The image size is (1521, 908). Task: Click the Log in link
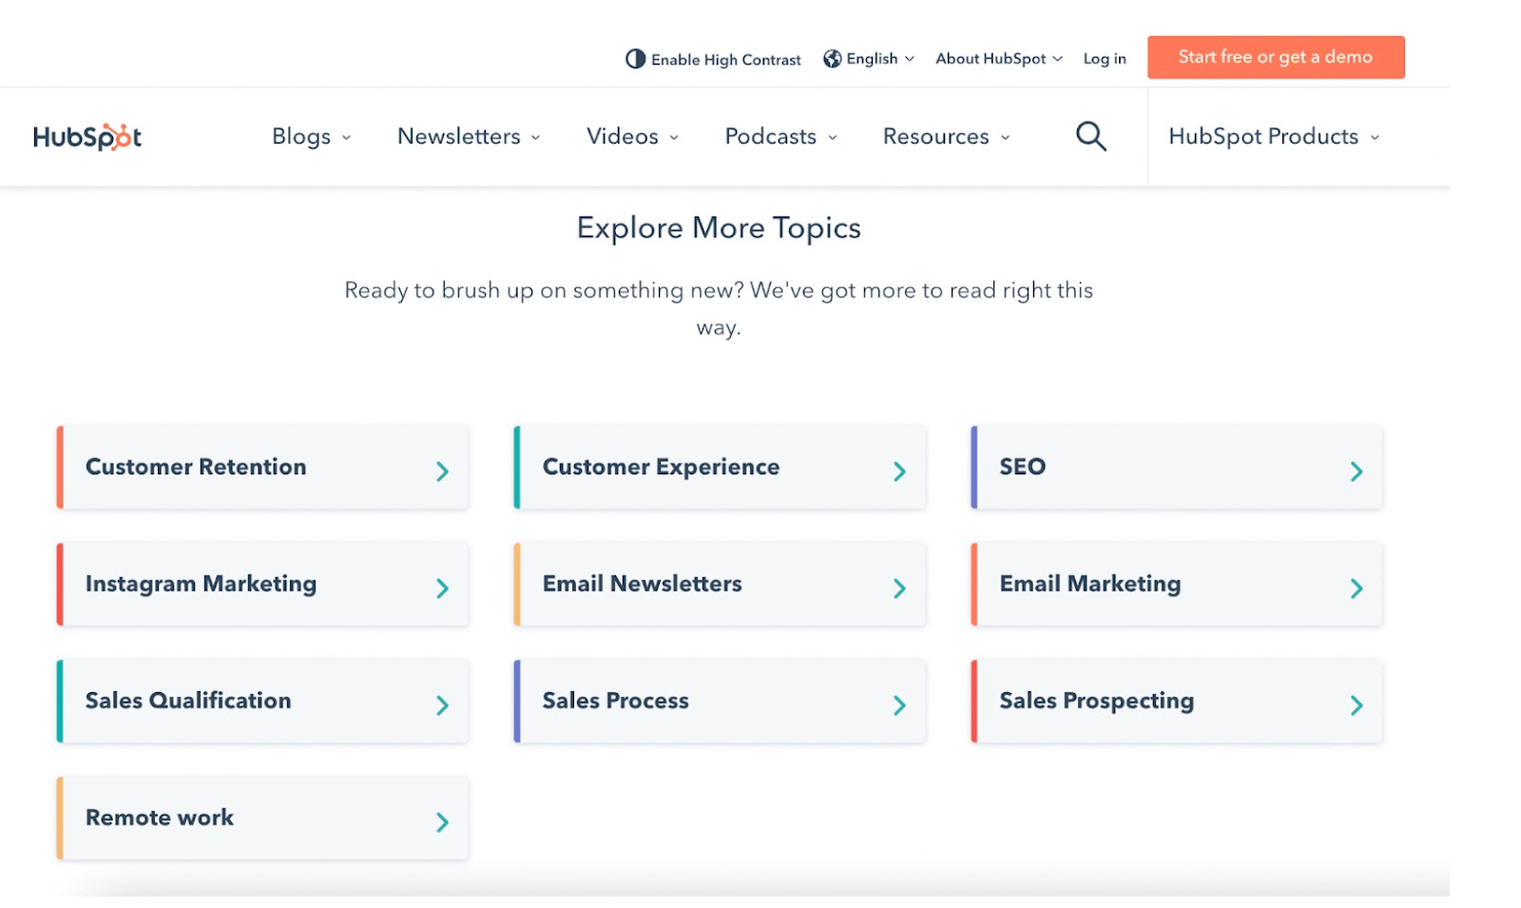tap(1105, 59)
